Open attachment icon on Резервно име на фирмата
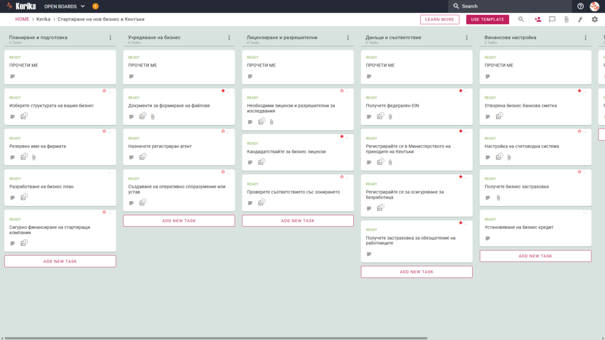This screenshot has width=605, height=340. [34, 157]
